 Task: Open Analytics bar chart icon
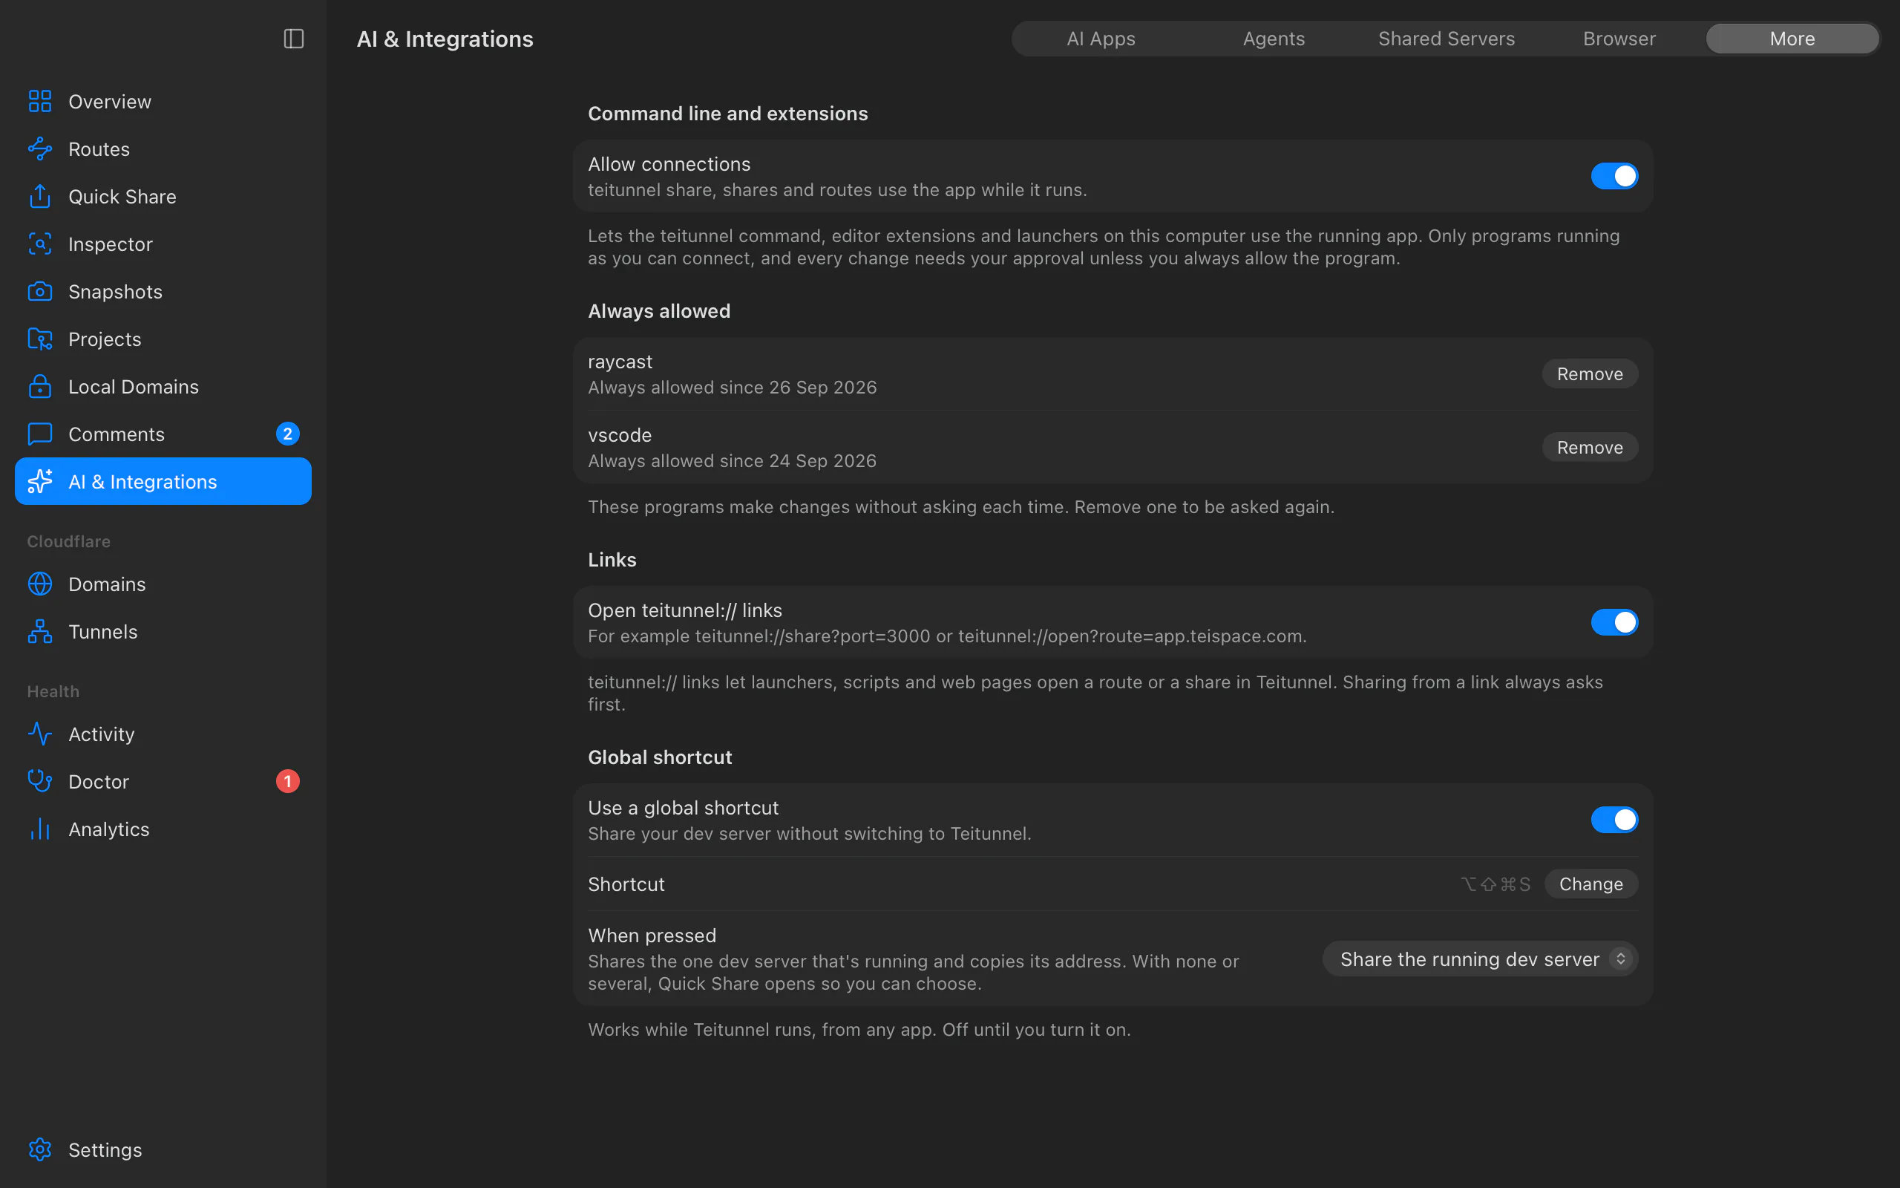[40, 829]
